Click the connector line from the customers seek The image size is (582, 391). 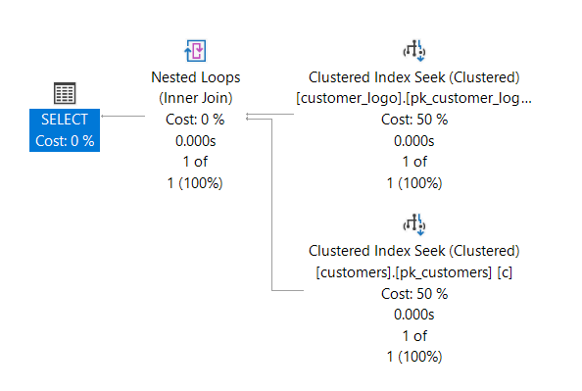(272, 204)
